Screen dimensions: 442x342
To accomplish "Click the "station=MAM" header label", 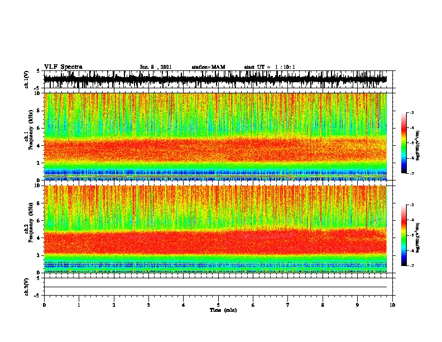I will pyautogui.click(x=208, y=67).
